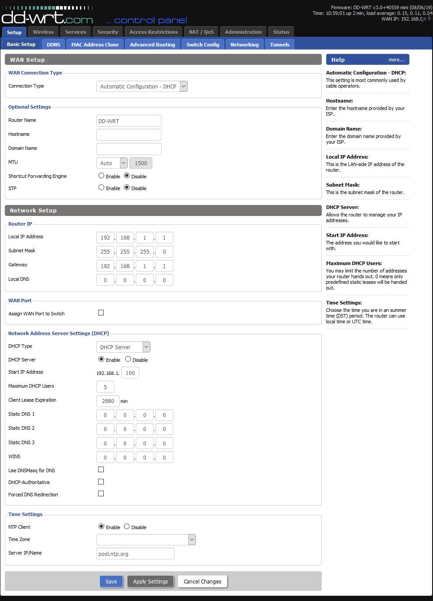
Task: Open the NAT / QoS tab
Action: (x=201, y=32)
